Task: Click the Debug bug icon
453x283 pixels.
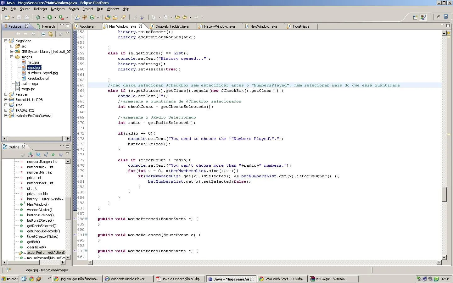Action: 38,17
